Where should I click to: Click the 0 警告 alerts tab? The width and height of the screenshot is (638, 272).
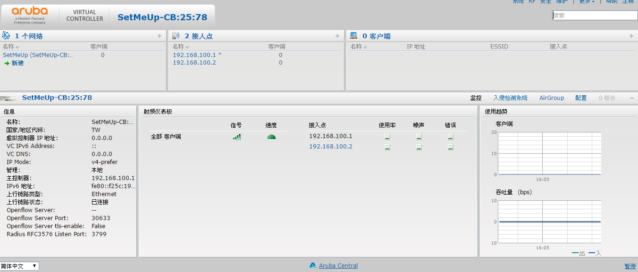pos(607,98)
